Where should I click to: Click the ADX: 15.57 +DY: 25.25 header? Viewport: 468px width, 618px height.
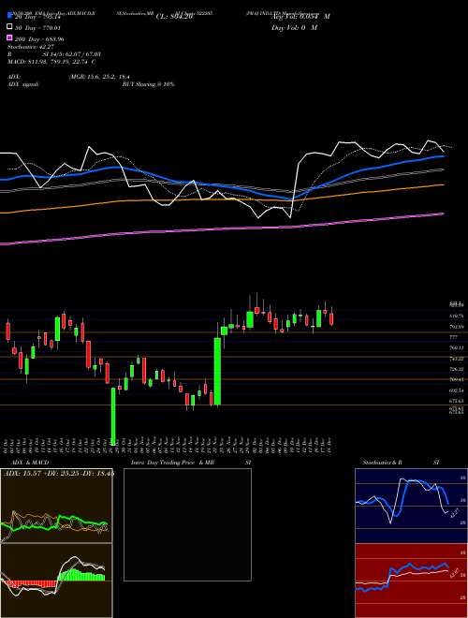pyautogui.click(x=58, y=473)
